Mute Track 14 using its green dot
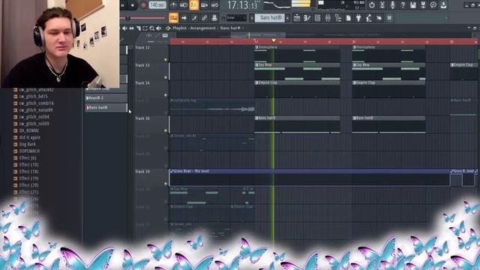The height and width of the screenshot is (270, 480). point(166,95)
